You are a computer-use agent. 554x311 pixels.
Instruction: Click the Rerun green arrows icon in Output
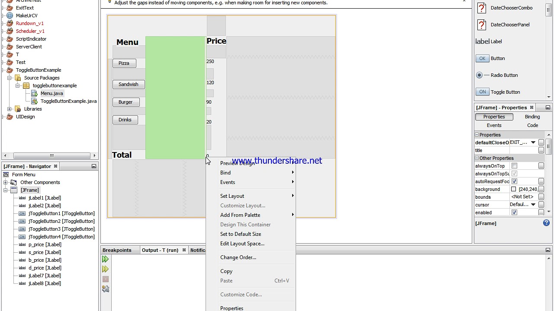click(105, 259)
